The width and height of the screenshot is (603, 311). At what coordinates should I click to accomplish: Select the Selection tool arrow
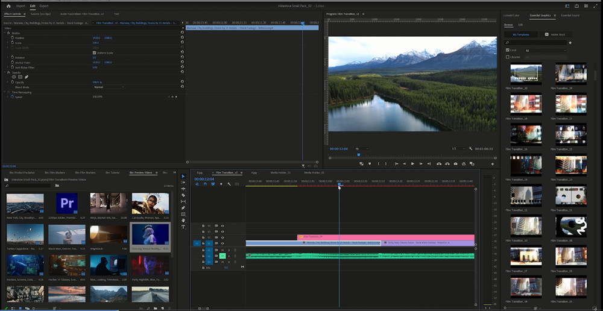click(183, 176)
